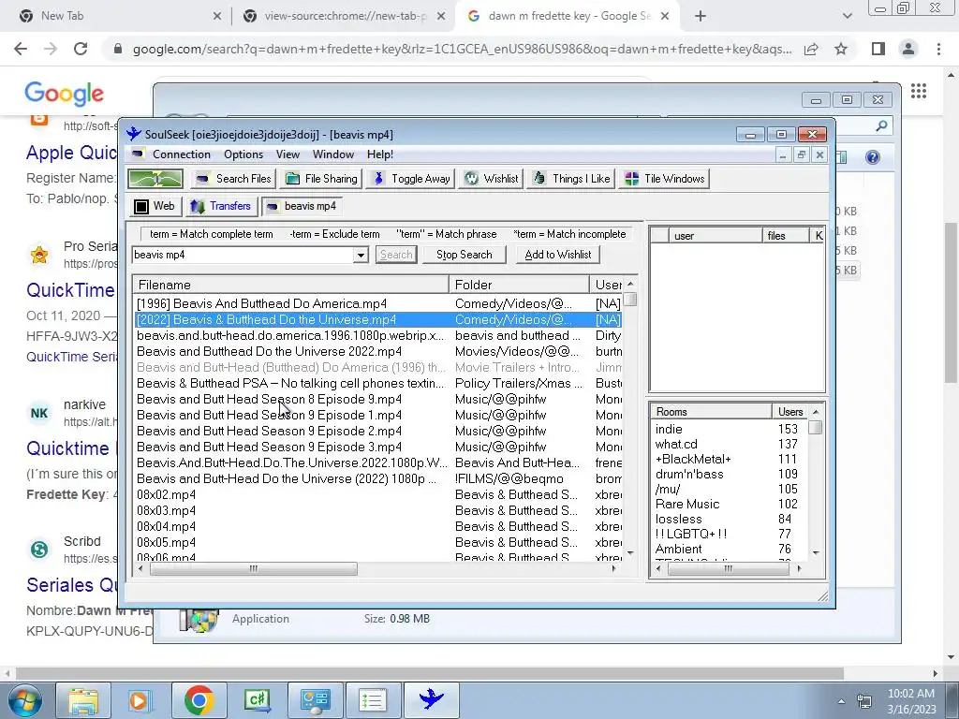Open Google apps grid icon
The height and width of the screenshot is (719, 959).
point(918,92)
